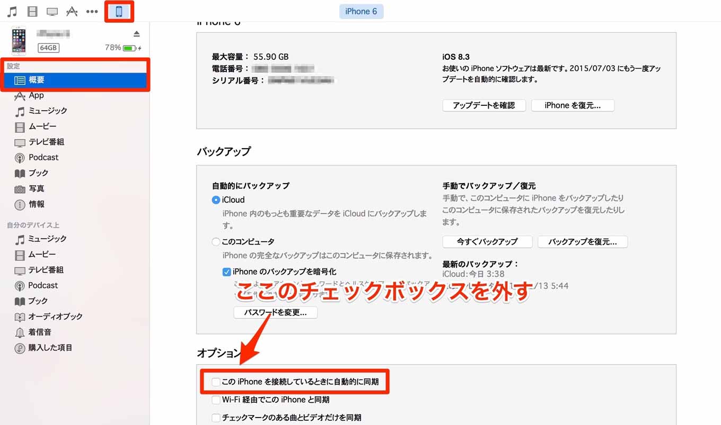Screen dimensions: 721x425
Task: Click 今すぐバックアップ button
Action: click(487, 241)
